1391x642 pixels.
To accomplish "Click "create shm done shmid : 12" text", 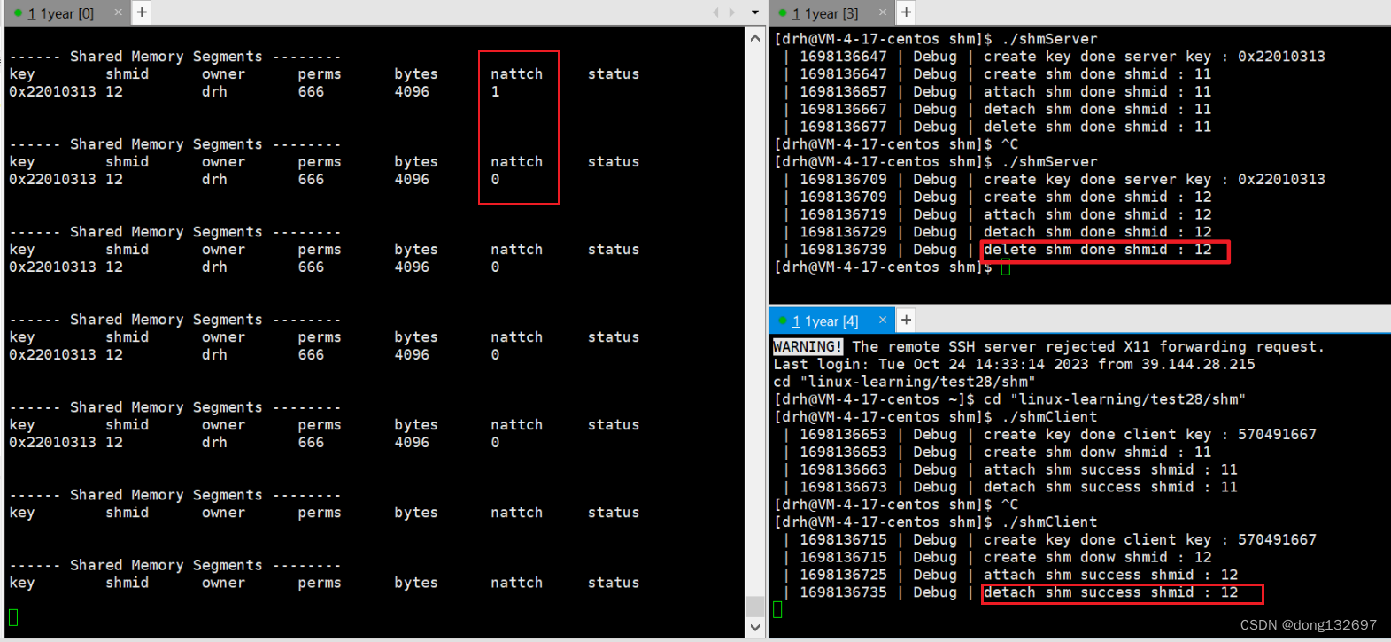I will (x=1097, y=197).
